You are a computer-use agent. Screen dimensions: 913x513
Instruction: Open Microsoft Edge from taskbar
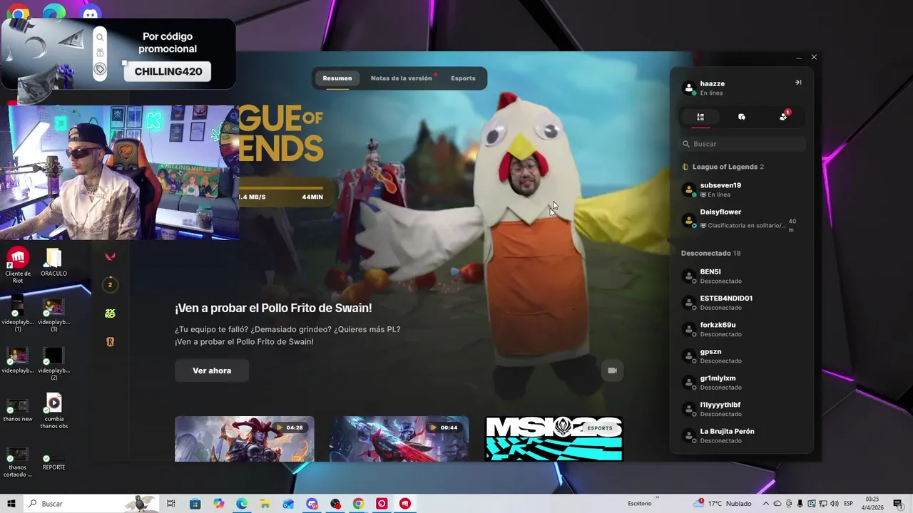(242, 504)
